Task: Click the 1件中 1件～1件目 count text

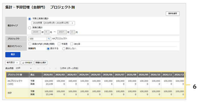Action: point(69,68)
